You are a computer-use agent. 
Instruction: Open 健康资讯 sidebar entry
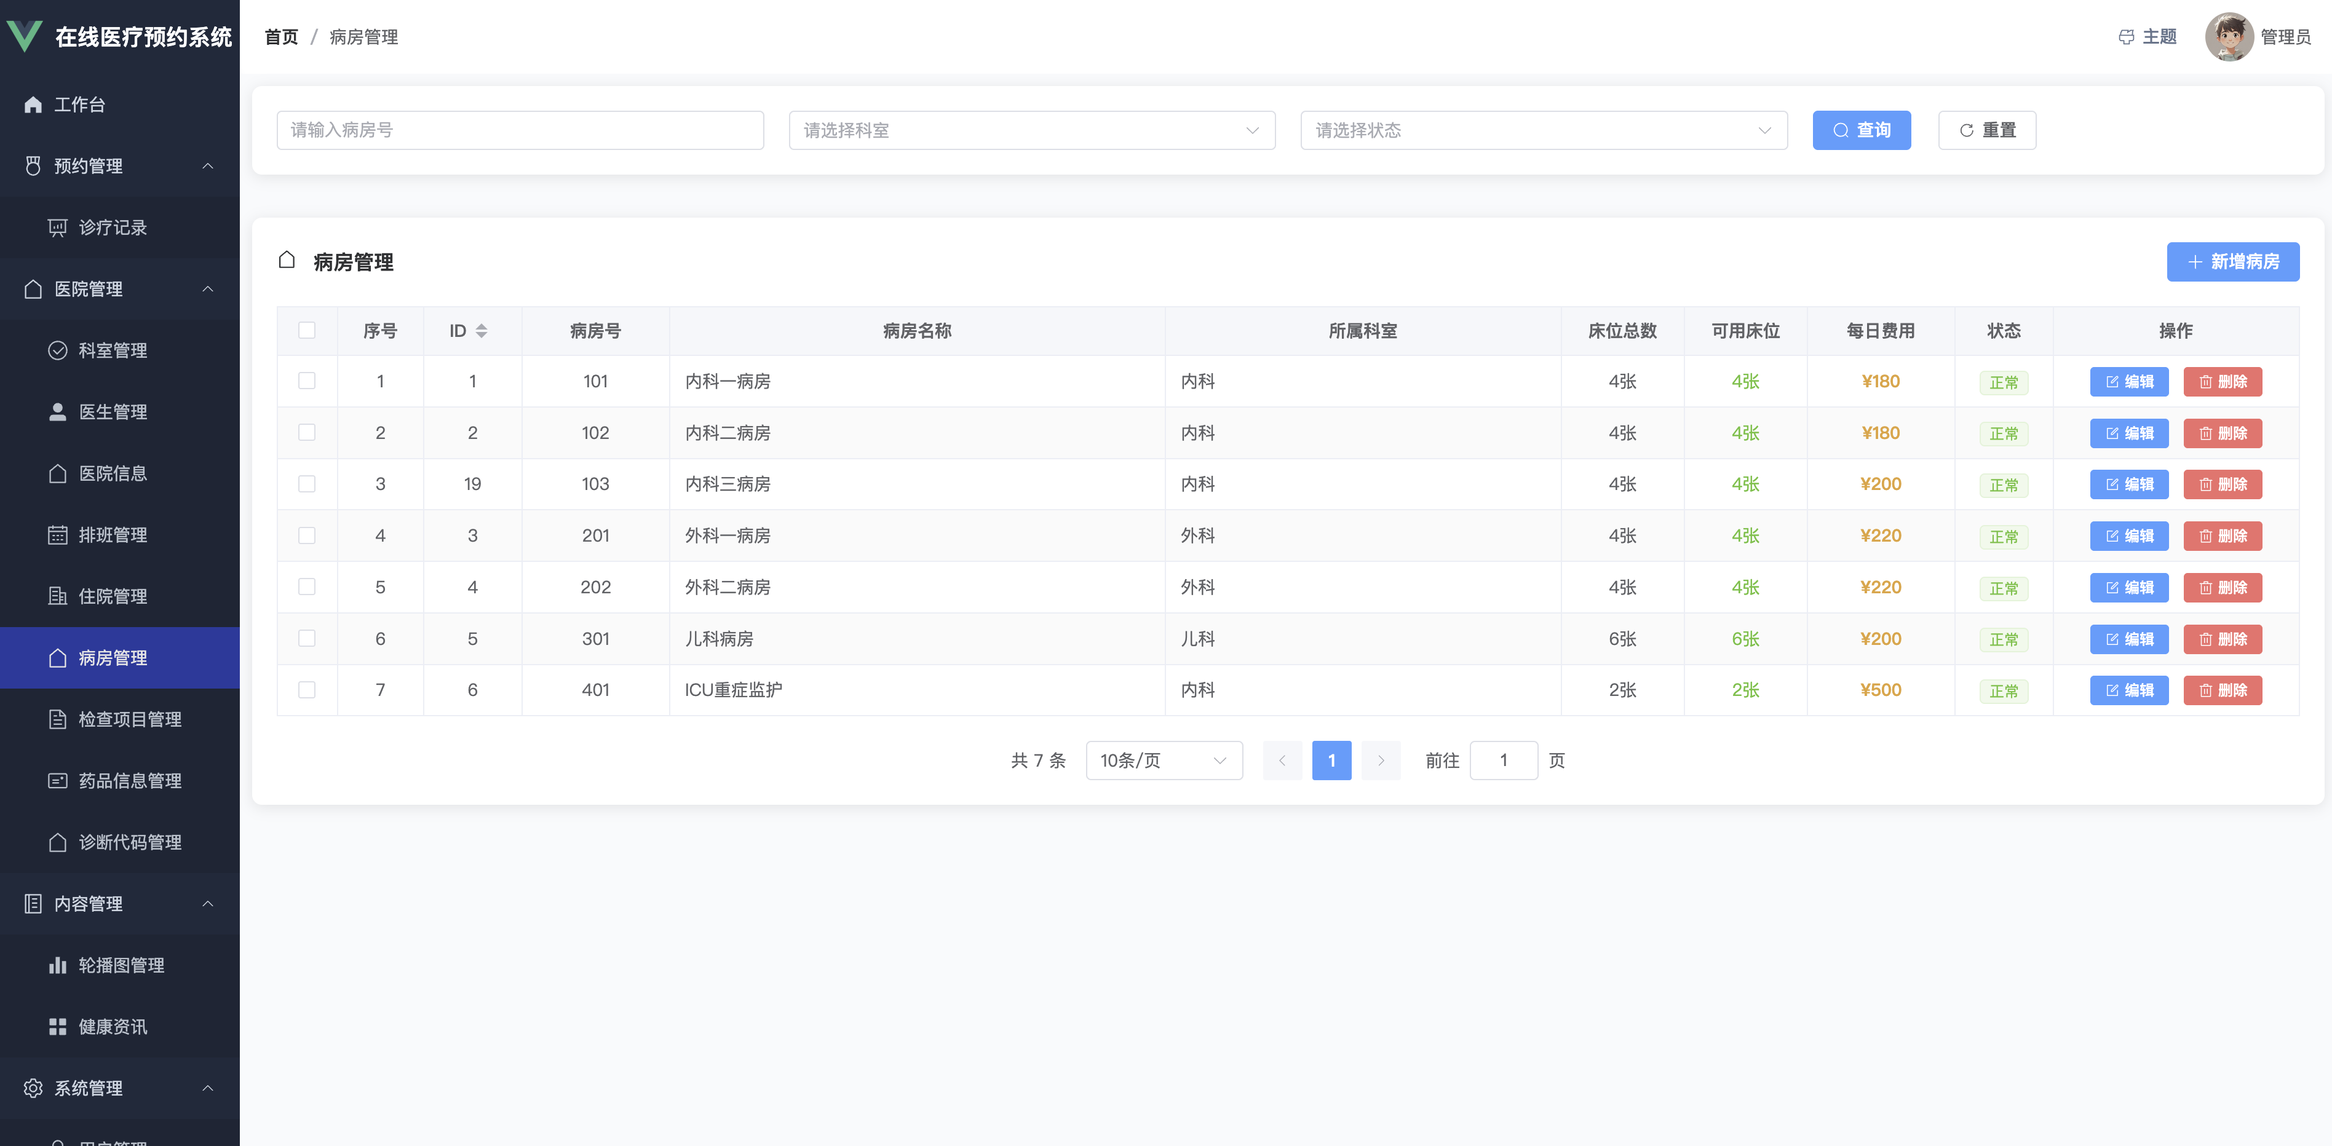point(113,1027)
